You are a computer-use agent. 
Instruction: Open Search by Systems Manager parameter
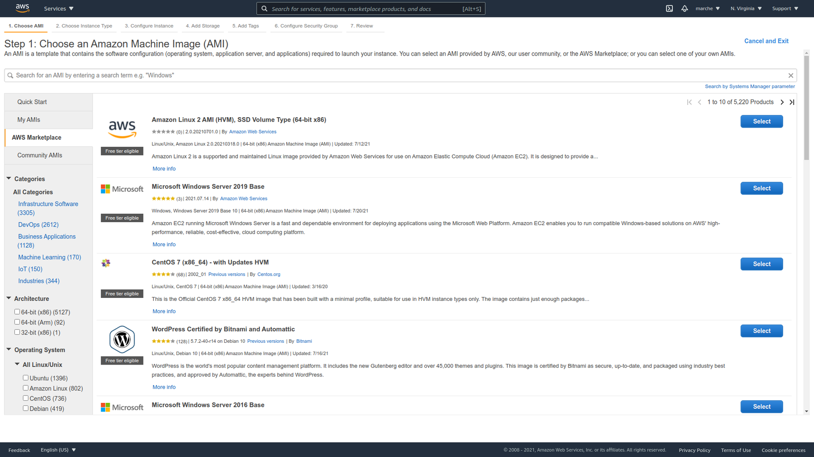(x=750, y=86)
